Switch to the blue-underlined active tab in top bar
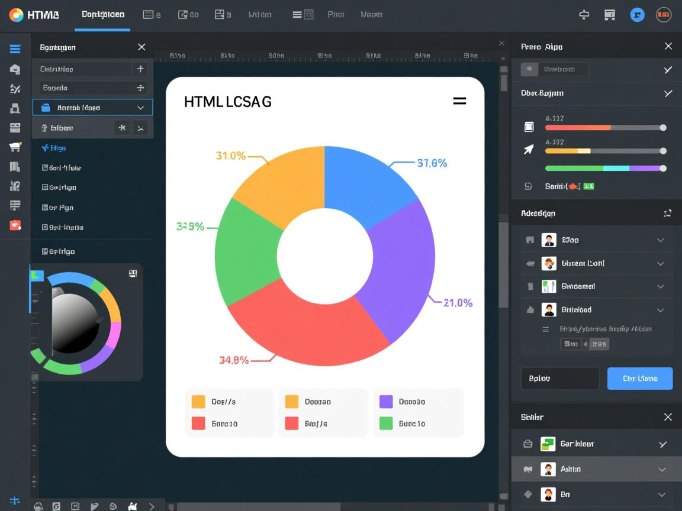Viewport: 682px width, 511px height. click(x=103, y=15)
